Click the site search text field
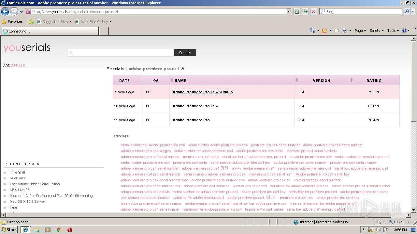The width and height of the screenshot is (417, 234). [x=120, y=53]
